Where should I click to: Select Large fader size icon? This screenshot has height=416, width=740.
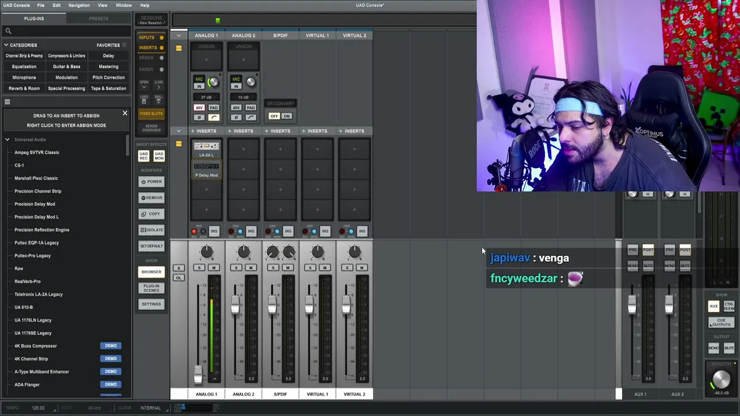click(x=144, y=99)
